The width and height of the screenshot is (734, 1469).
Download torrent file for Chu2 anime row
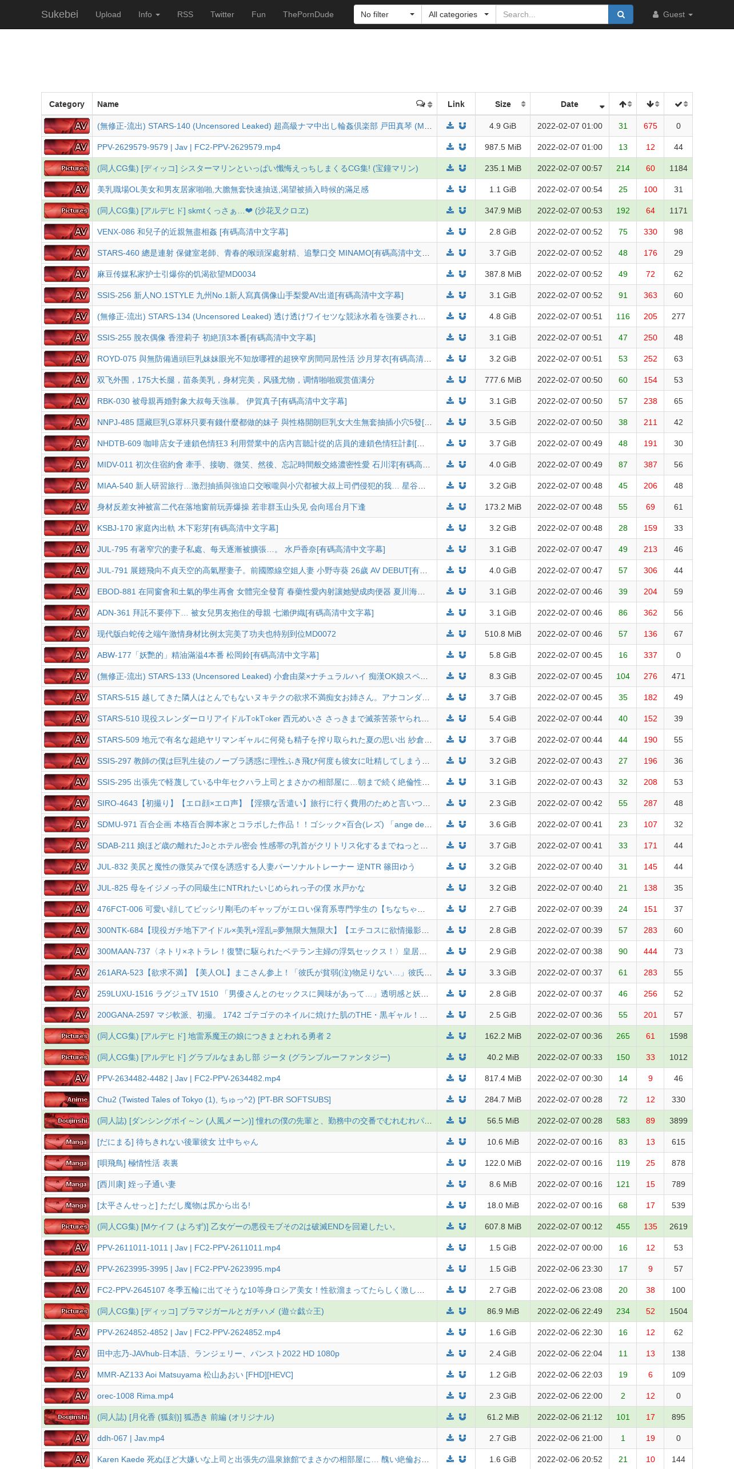(450, 1099)
